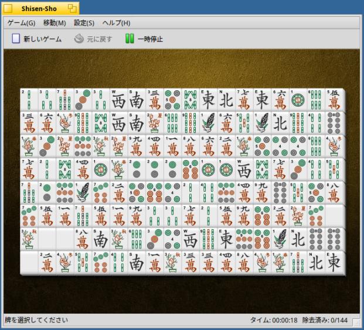The image size is (364, 330).
Task: Select 9 characters tile between summer flower and 4 characters
Action: pos(137,146)
